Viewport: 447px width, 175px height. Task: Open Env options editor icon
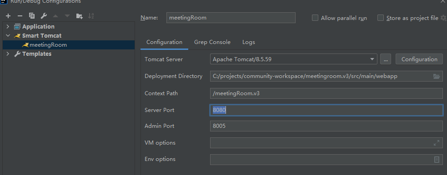coord(437,160)
